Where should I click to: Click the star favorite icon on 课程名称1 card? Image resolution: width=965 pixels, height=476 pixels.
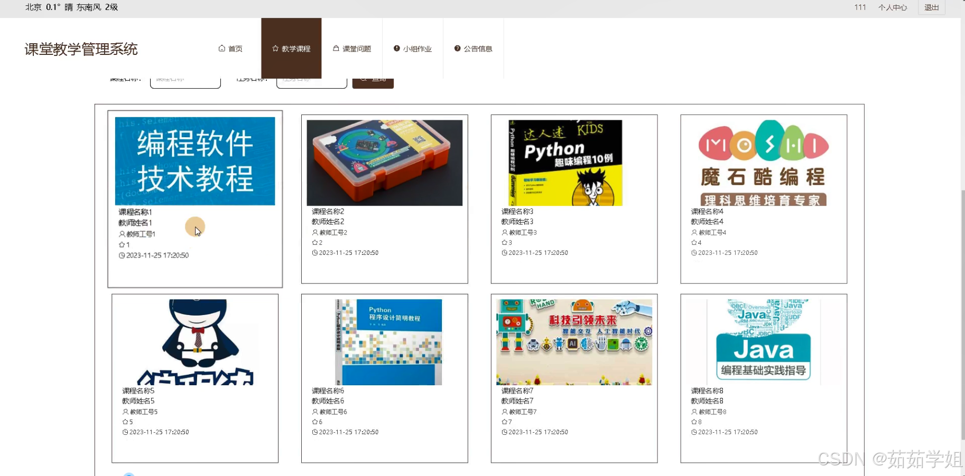122,245
